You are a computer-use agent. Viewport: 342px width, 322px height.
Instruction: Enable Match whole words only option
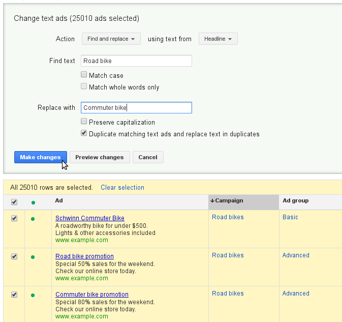pos(84,86)
